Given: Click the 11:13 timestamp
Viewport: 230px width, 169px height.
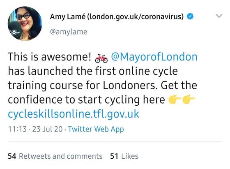Looking at the screenshot, I should pos(17,129).
